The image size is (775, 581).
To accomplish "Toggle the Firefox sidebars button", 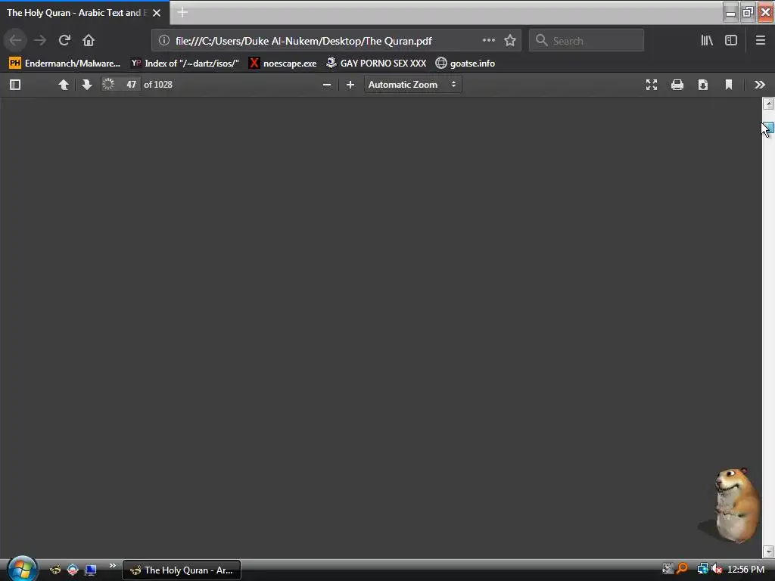I will coord(731,40).
